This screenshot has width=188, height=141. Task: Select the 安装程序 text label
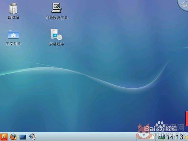pos(56,44)
